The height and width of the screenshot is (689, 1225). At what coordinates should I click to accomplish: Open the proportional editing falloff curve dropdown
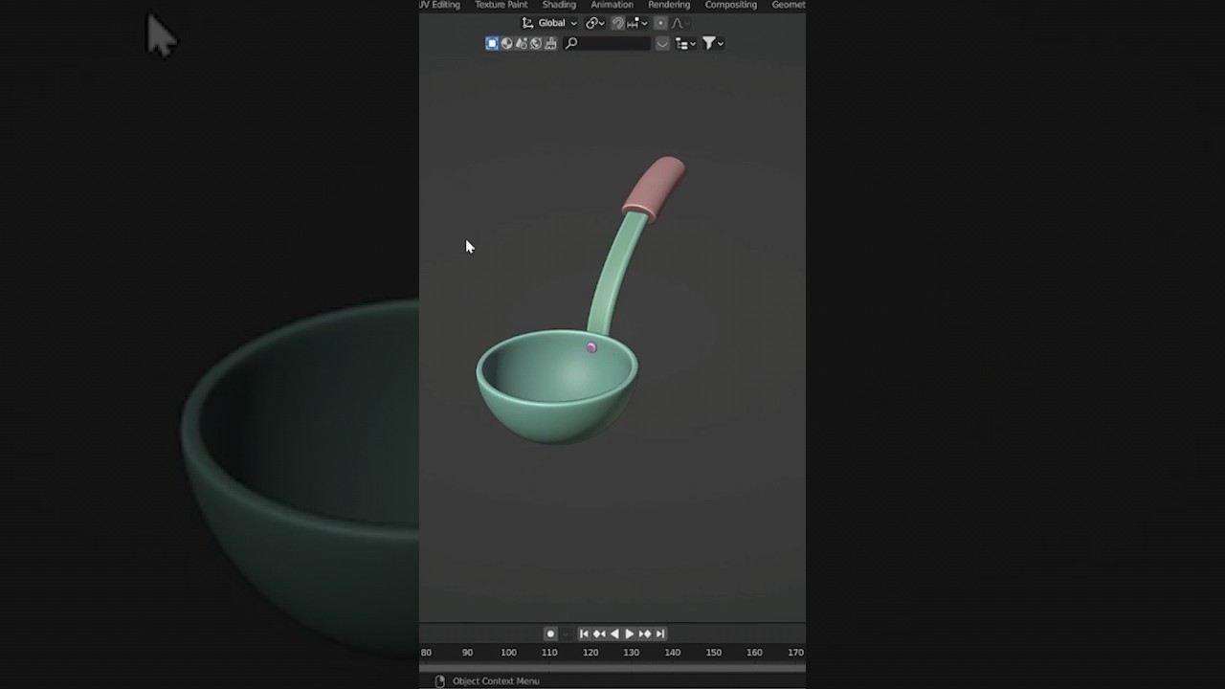coord(680,23)
